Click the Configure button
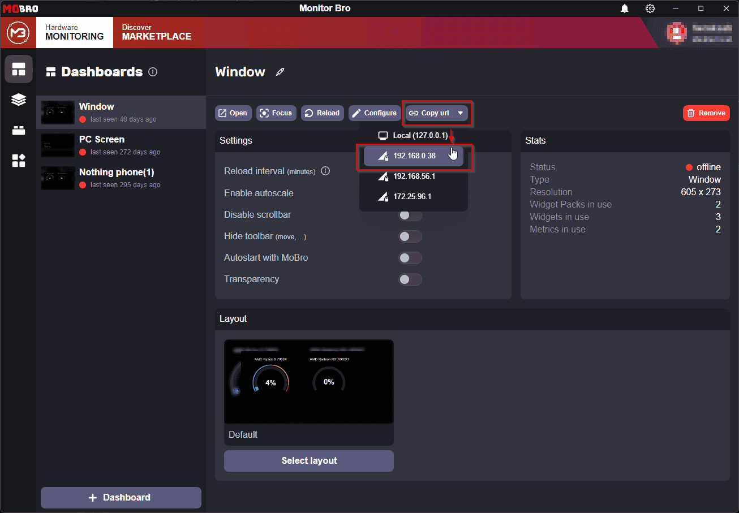 tap(375, 113)
